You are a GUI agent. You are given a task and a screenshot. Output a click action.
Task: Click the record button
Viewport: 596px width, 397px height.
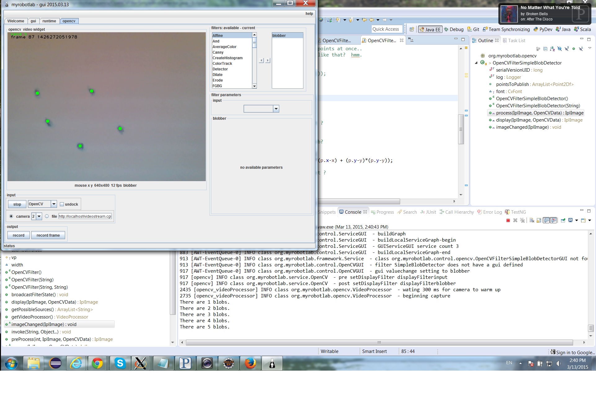pyautogui.click(x=19, y=235)
